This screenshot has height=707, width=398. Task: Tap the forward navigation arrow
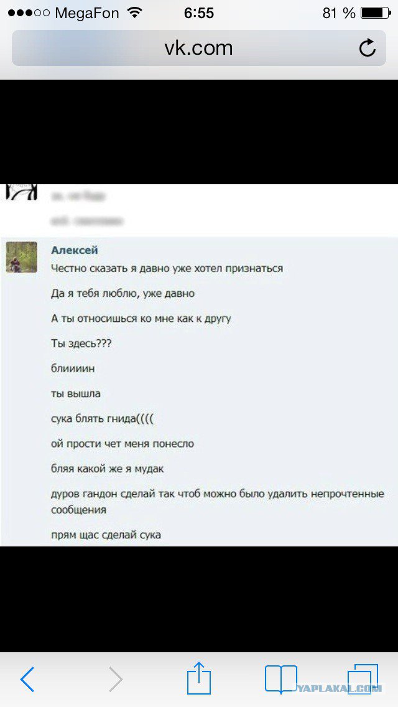116,679
